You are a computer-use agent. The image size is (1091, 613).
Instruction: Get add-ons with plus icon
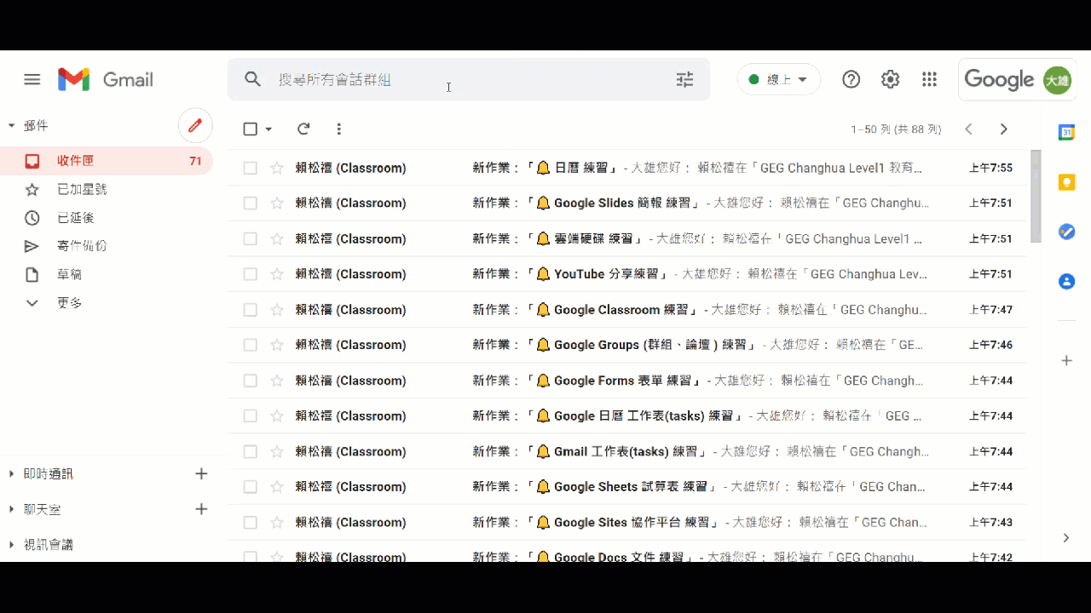tap(1066, 361)
